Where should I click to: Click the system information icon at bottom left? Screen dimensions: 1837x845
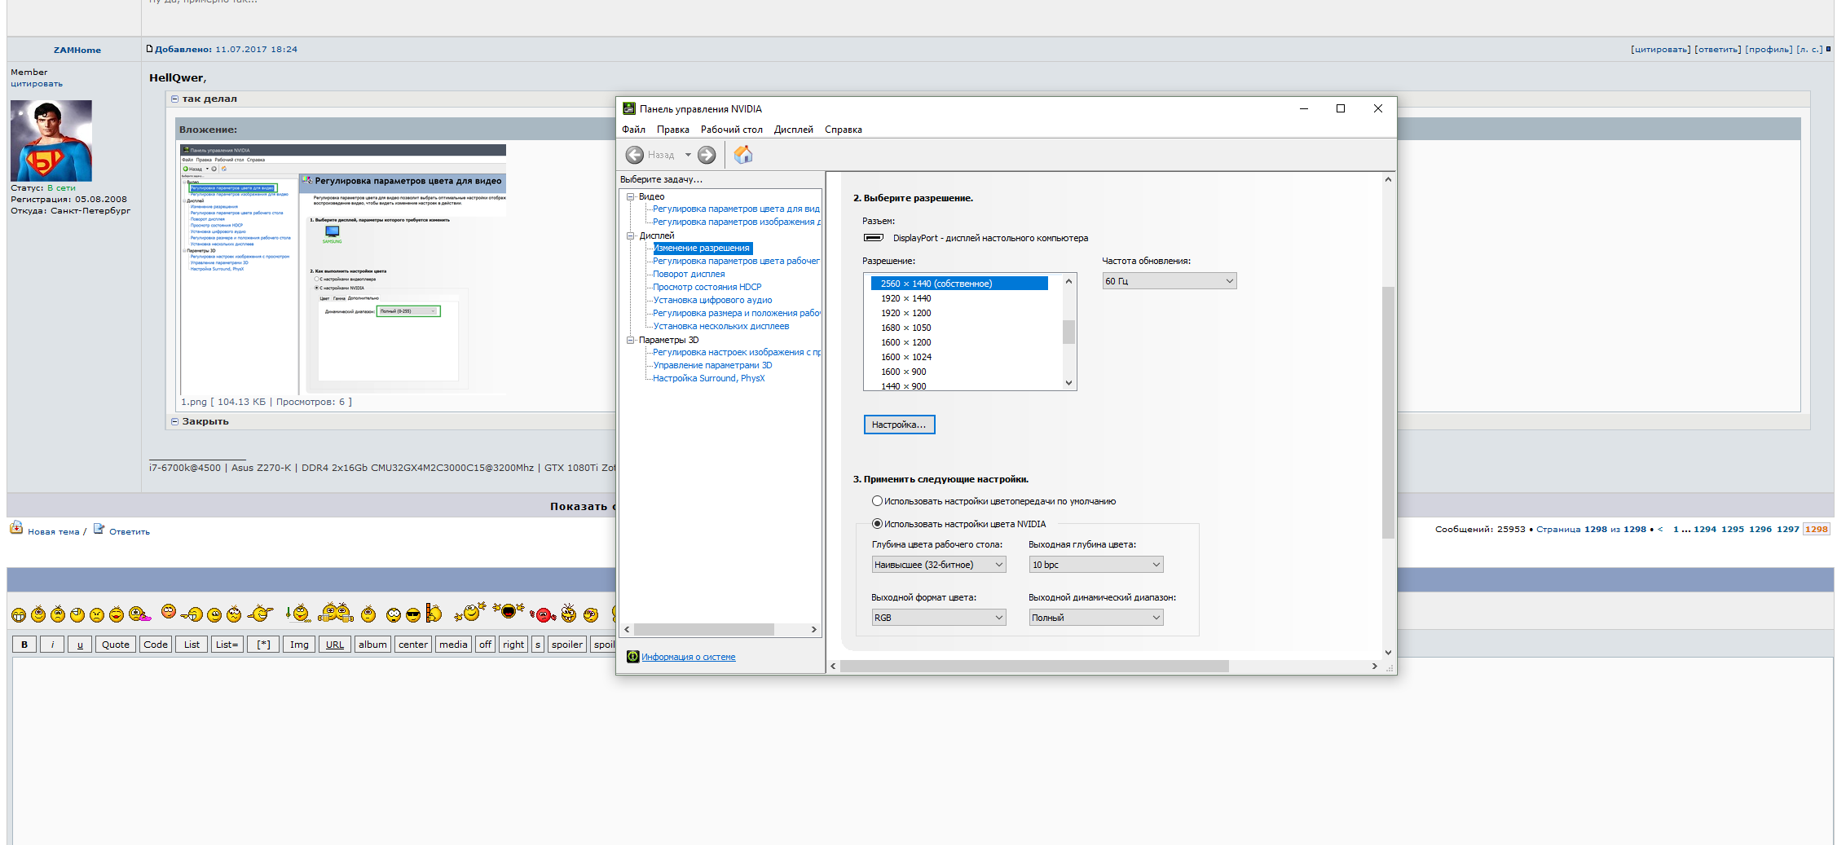point(632,657)
